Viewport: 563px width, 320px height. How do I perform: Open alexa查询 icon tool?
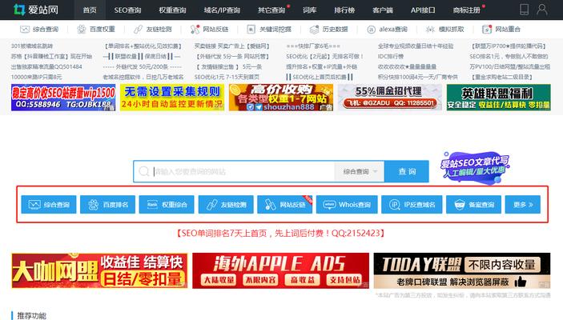point(387,30)
